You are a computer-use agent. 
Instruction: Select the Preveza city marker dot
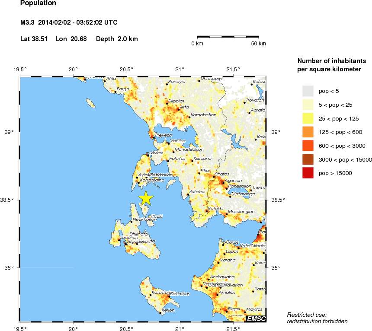coord(154,138)
